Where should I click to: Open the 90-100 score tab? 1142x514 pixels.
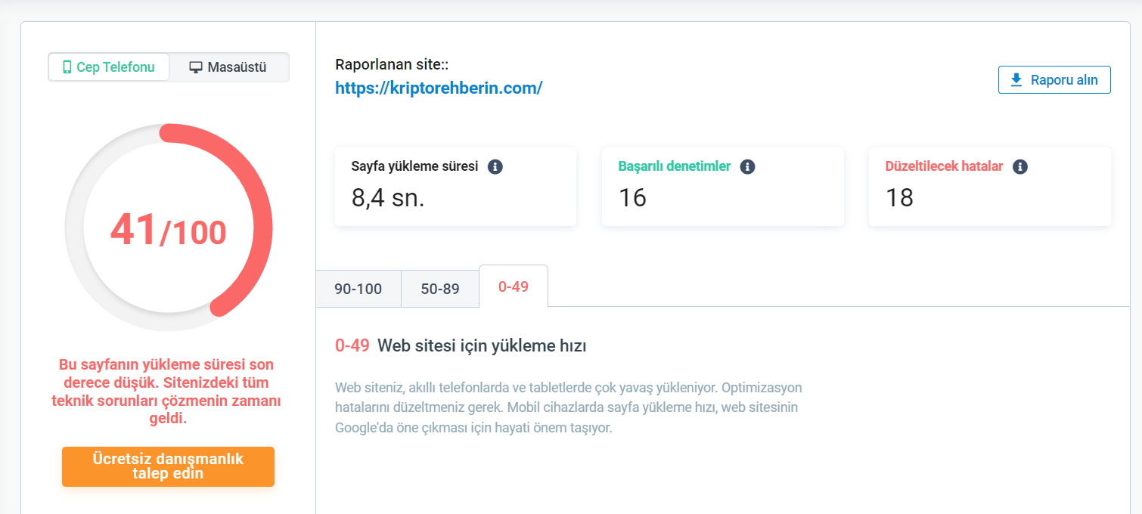click(358, 288)
